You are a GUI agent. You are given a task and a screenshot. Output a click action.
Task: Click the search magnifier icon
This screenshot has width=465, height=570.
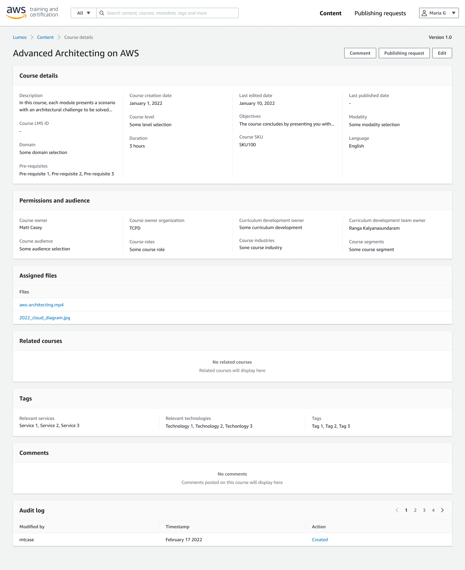102,13
